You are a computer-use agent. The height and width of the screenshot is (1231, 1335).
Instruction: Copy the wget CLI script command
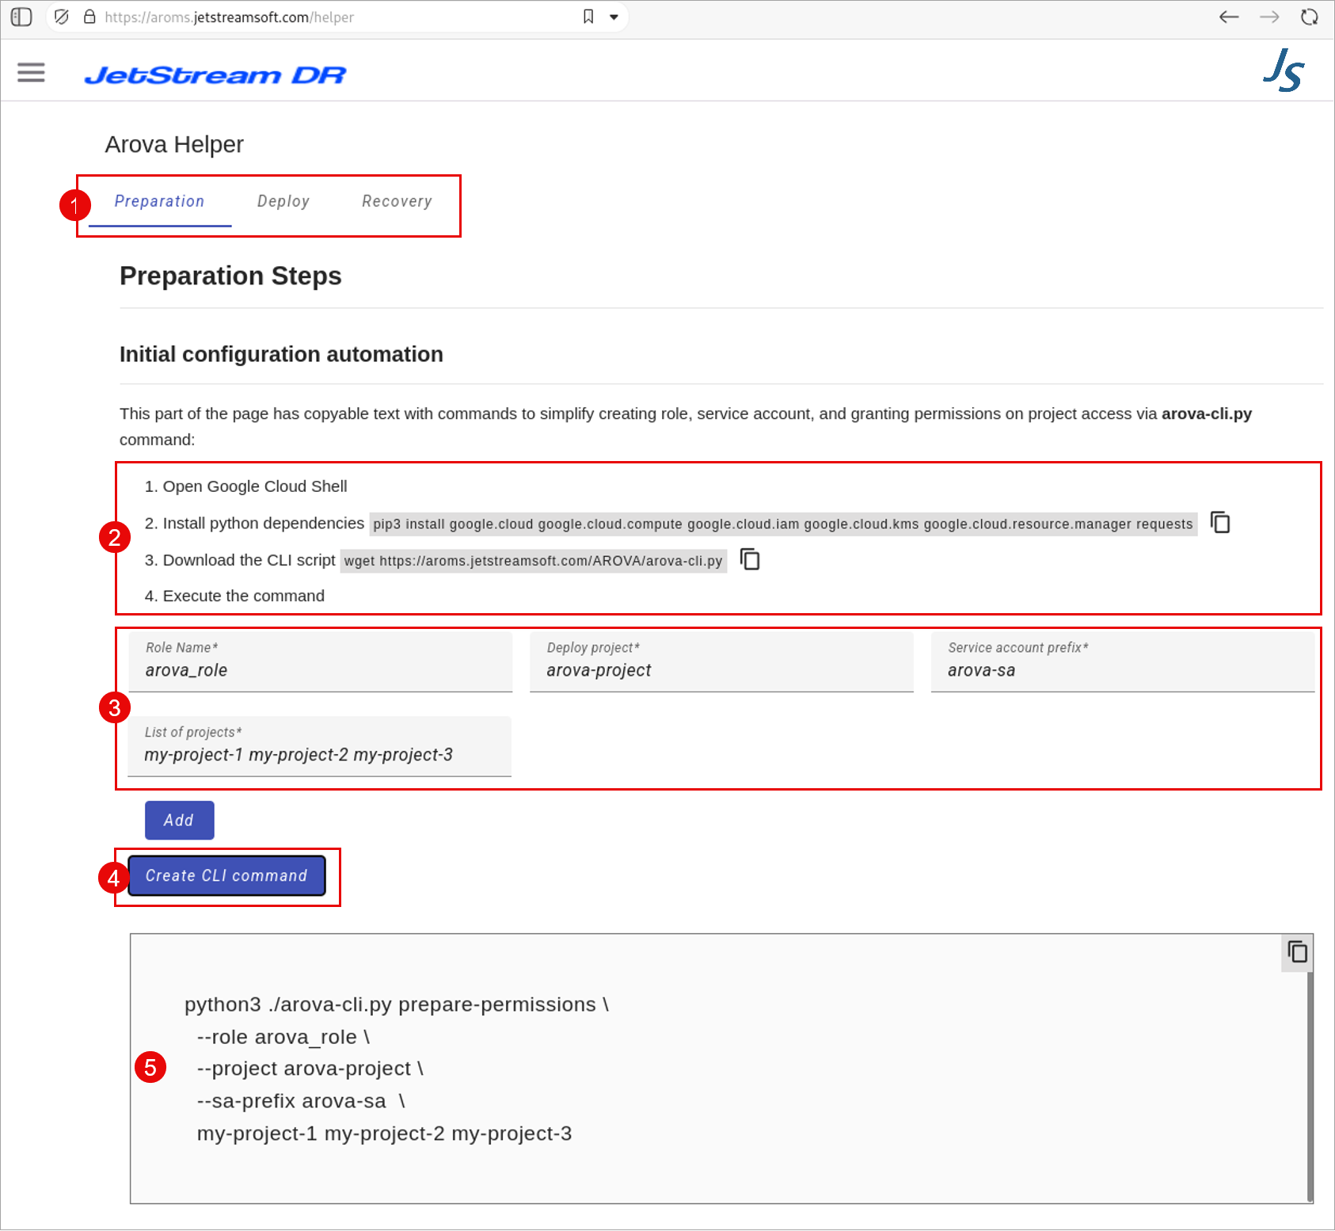coord(749,559)
